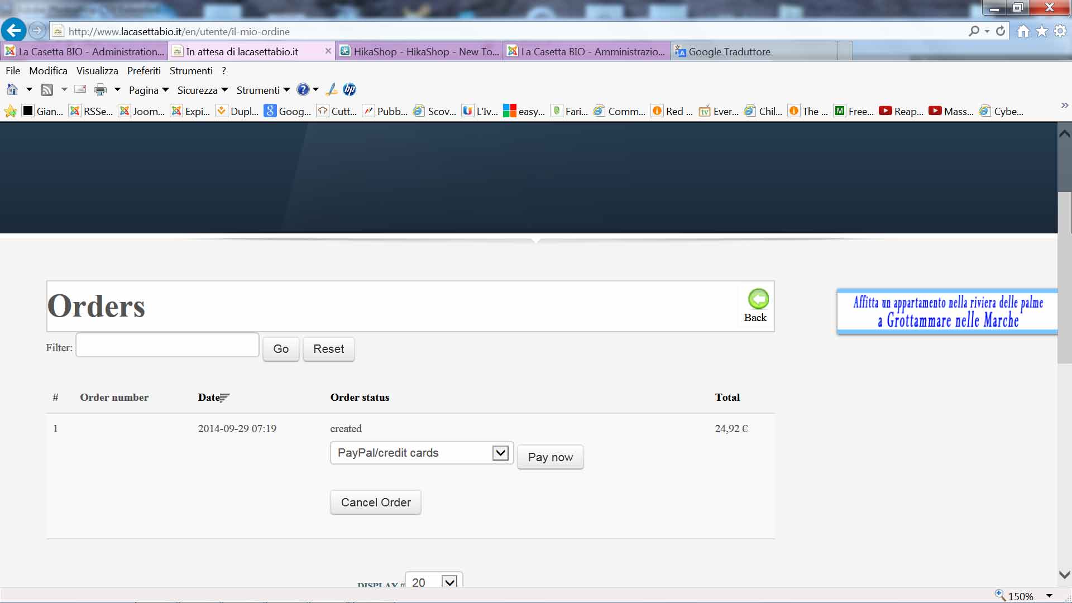Open the home page icon in command bar
Viewport: 1072px width, 603px height.
click(12, 90)
